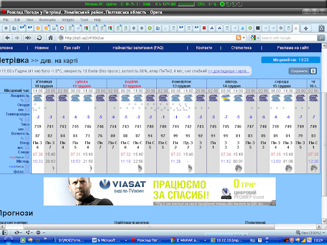
Task: Click the help question mark beside Опади
Action: 27,109
